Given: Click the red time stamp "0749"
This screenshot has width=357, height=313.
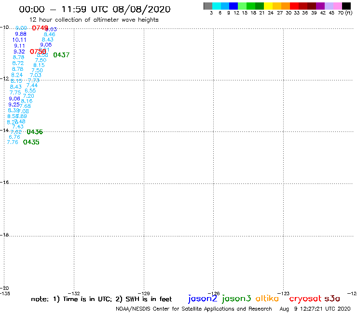Looking at the screenshot, I should tap(40, 28).
